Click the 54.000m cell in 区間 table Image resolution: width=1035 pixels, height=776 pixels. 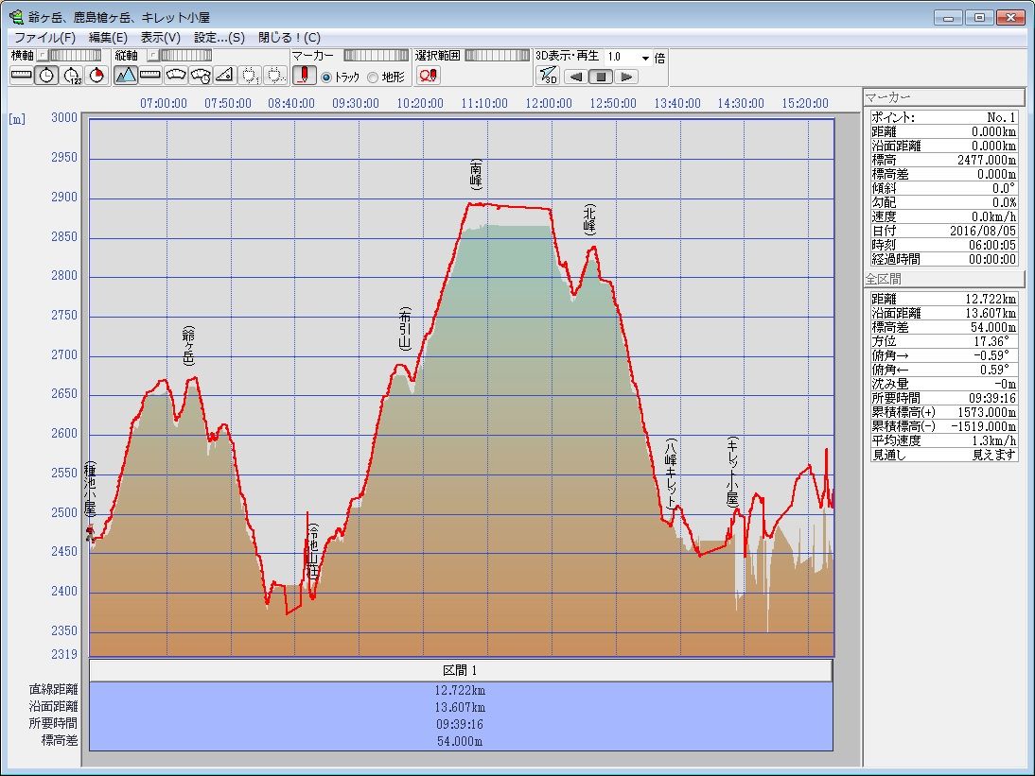460,741
